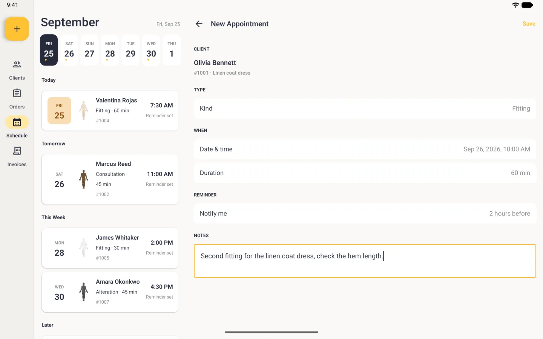Tap the Wi-Fi status icon
Image resolution: width=543 pixels, height=339 pixels.
tap(515, 5)
